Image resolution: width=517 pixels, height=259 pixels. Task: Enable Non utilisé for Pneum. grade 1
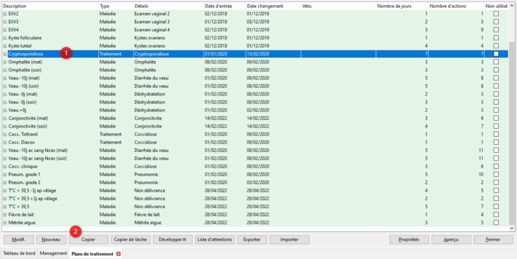coord(496,174)
